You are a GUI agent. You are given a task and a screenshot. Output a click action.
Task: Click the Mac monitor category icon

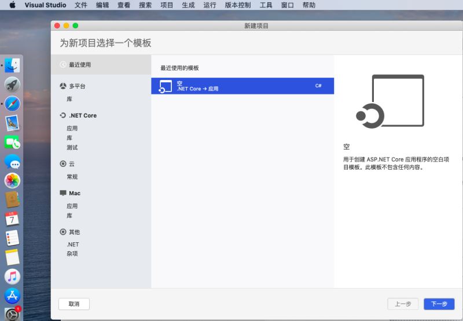(x=63, y=193)
